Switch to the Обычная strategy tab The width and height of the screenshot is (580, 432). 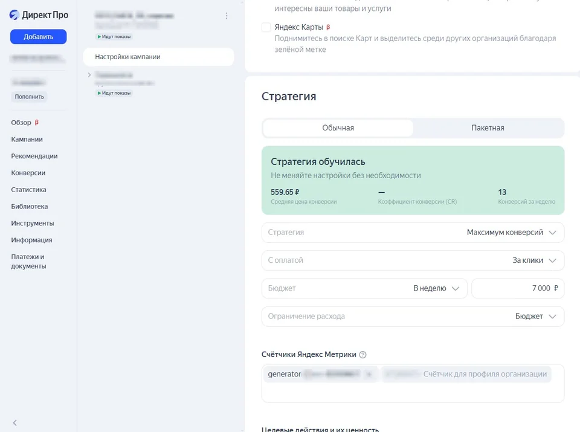click(338, 128)
